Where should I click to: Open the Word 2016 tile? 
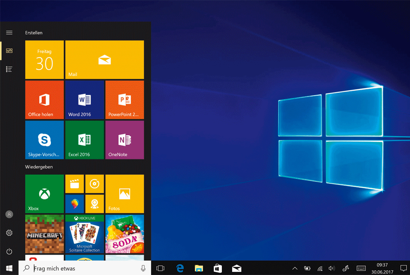tap(84, 100)
